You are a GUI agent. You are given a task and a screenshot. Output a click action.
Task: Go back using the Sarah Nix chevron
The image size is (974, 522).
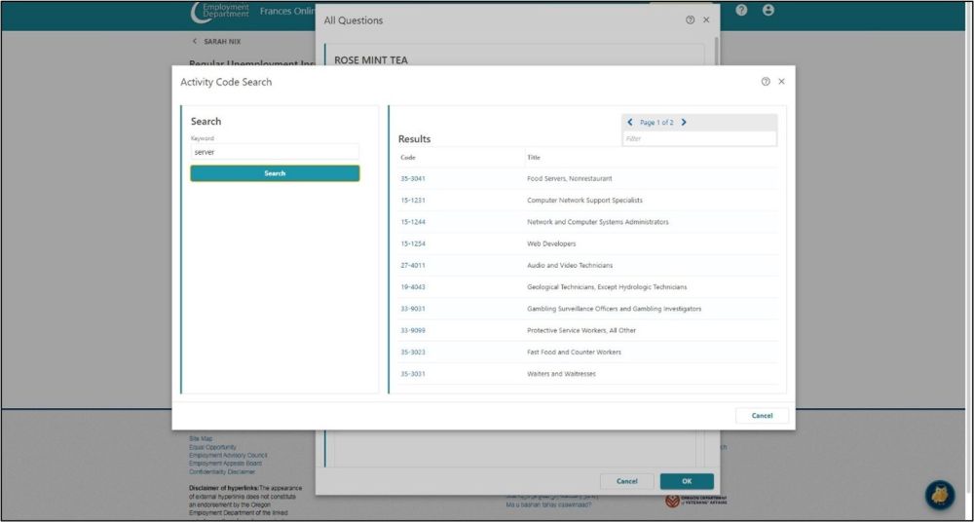(195, 42)
